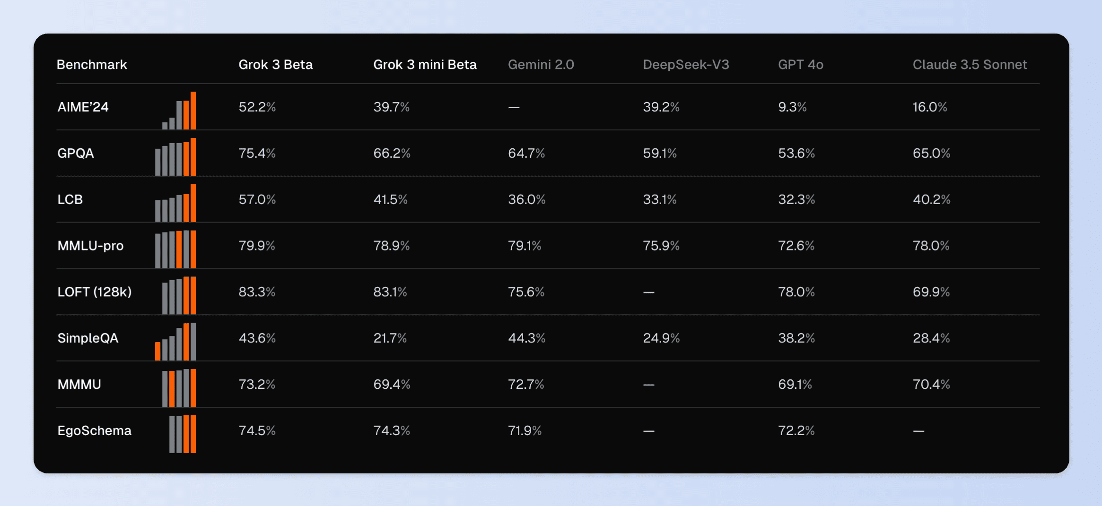Image resolution: width=1102 pixels, height=506 pixels.
Task: Select the EgoSchema bar chart graphic
Action: pyautogui.click(x=183, y=435)
